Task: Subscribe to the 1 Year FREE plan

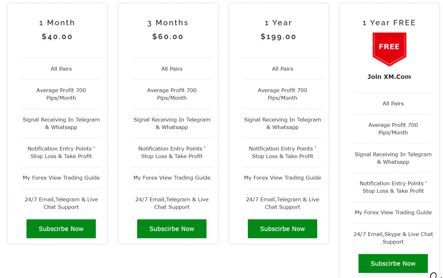Action: [x=393, y=263]
